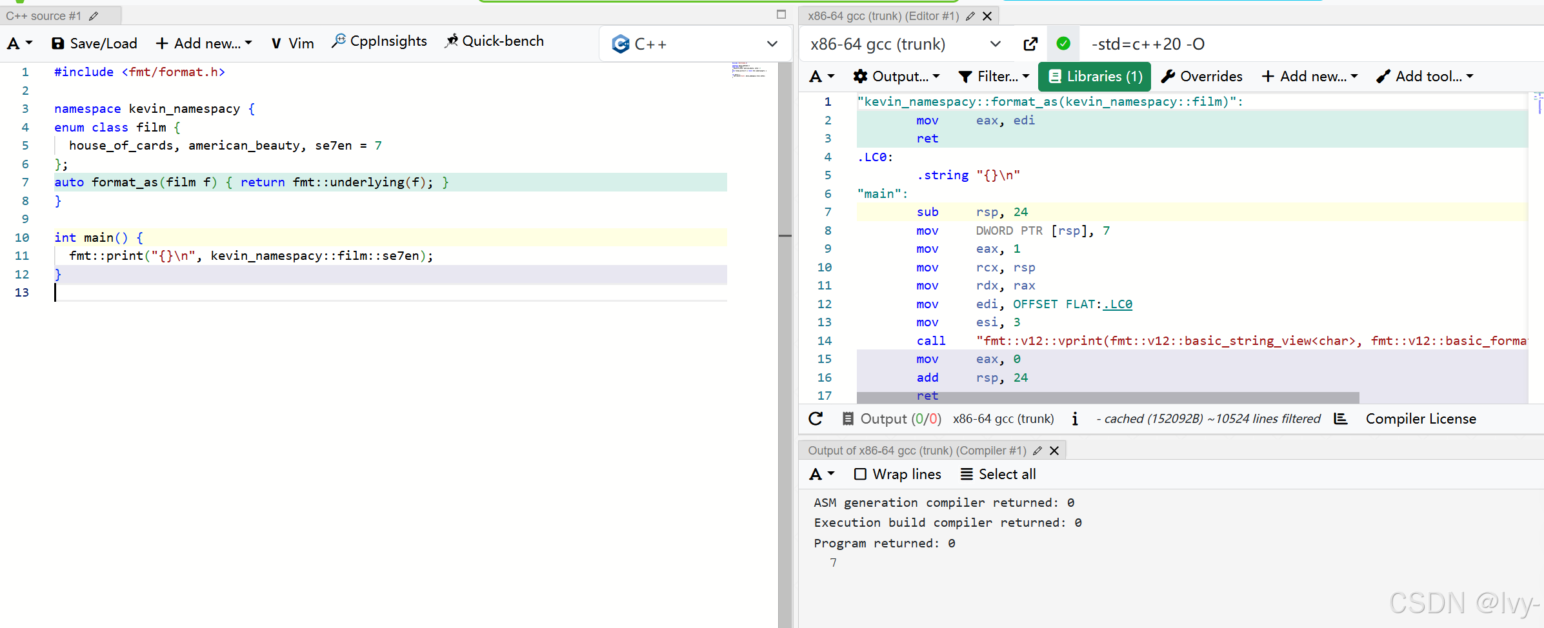Expand the Add tool... menu
Image resolution: width=1544 pixels, height=628 pixels.
[x=1425, y=77]
